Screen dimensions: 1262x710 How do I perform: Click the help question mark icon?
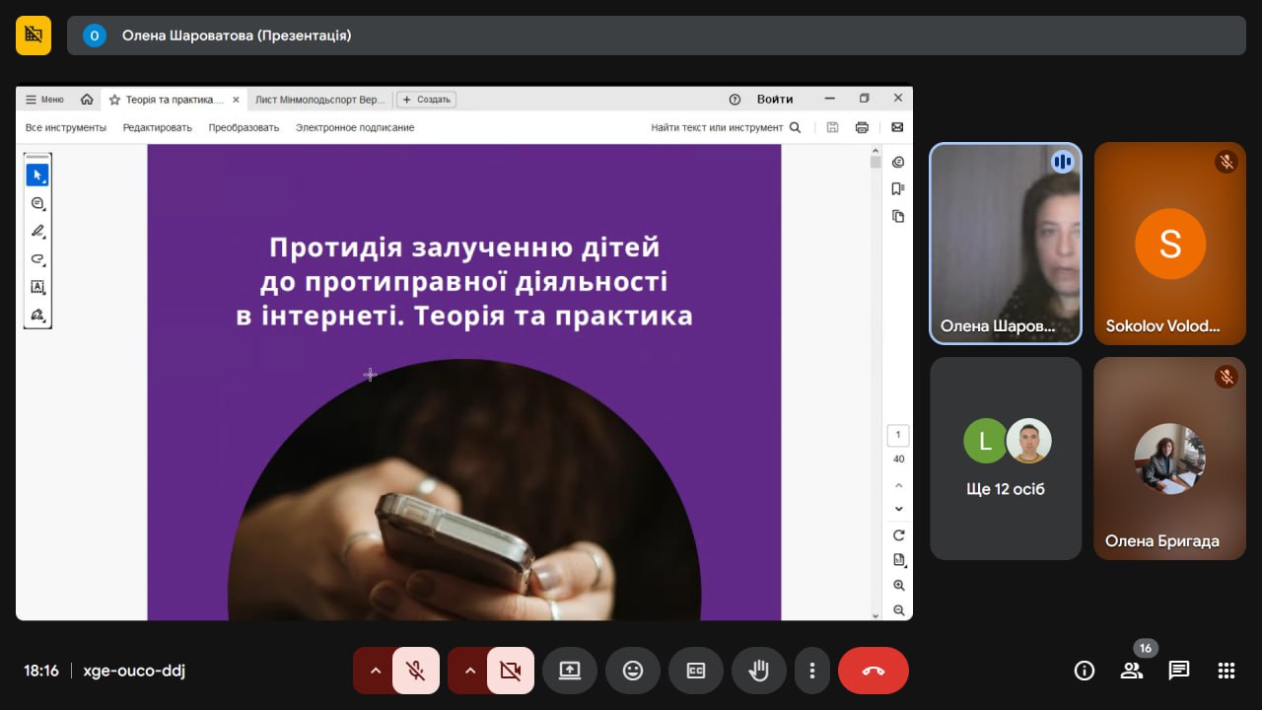735,100
